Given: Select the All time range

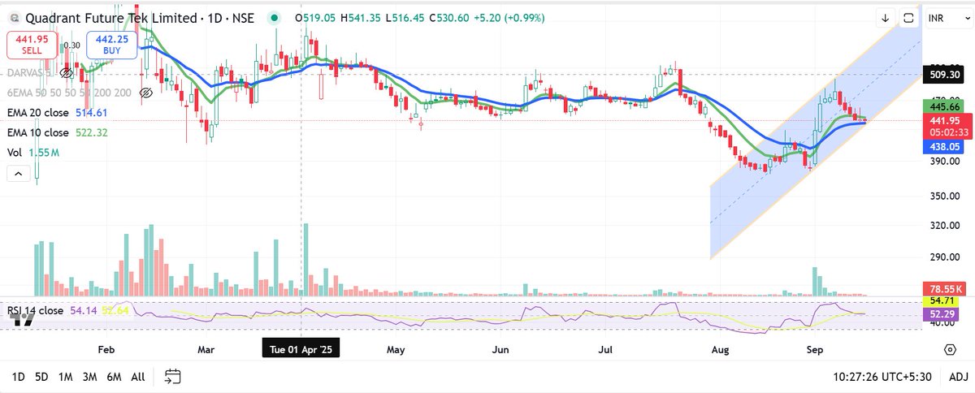Looking at the screenshot, I should pyautogui.click(x=138, y=376).
